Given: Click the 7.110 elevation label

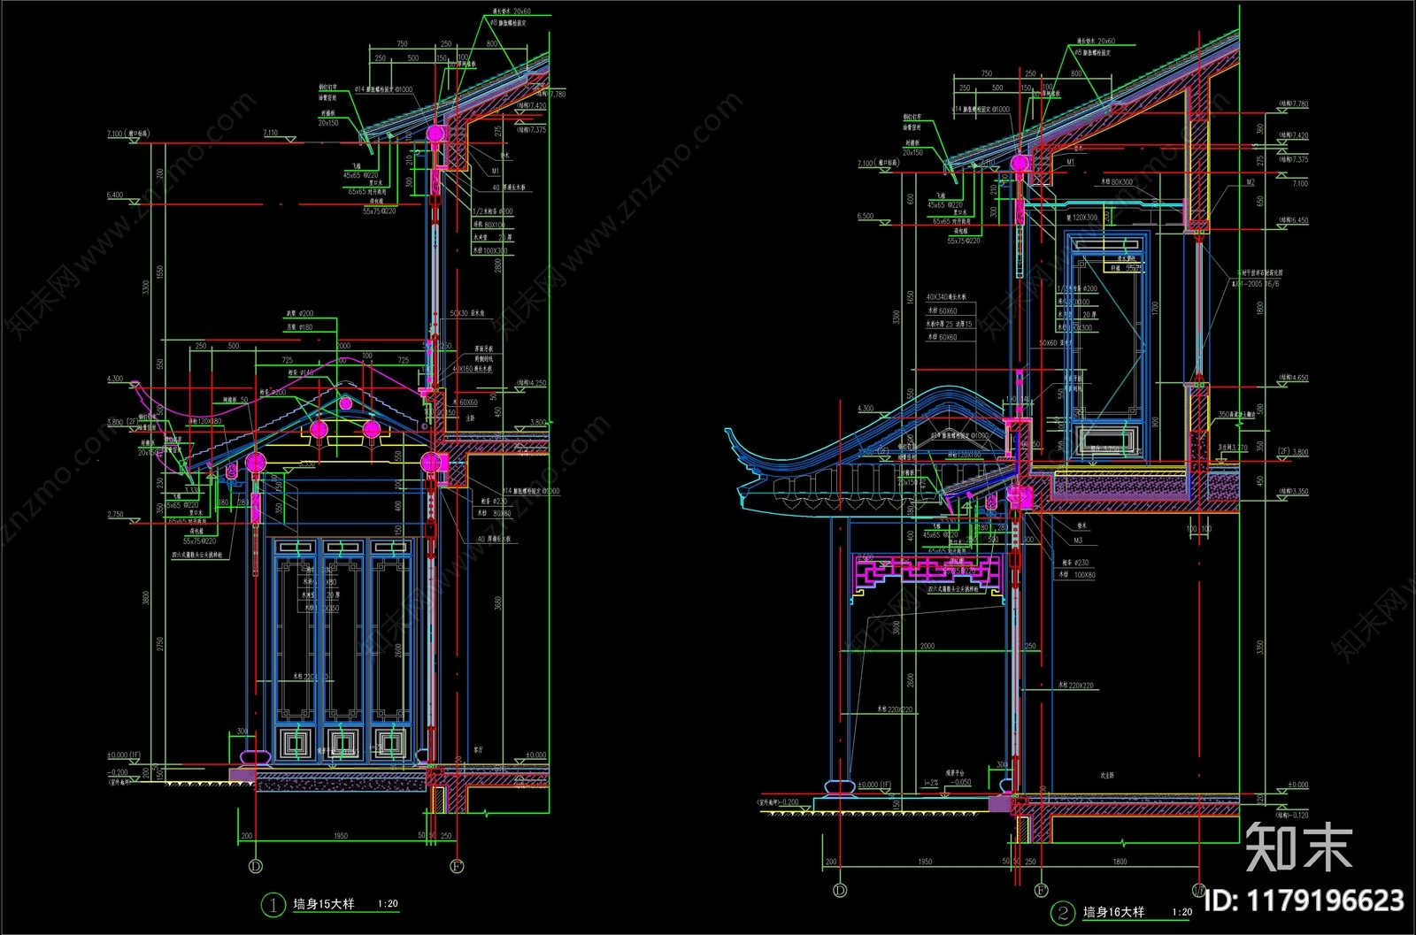Looking at the screenshot, I should (x=270, y=133).
